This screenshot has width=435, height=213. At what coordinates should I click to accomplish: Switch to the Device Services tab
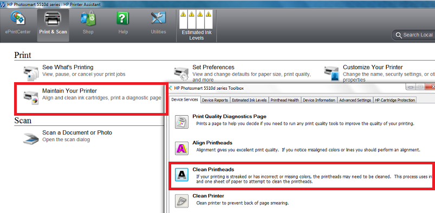click(x=185, y=99)
